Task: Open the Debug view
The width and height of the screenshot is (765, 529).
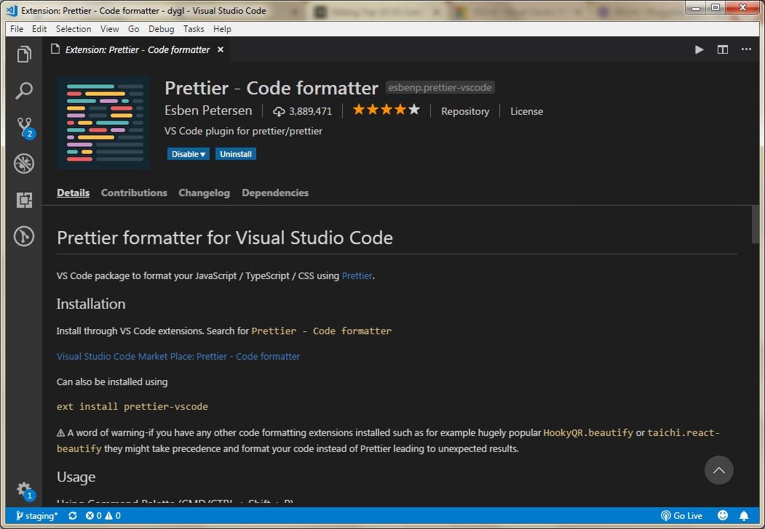Action: click(x=24, y=163)
